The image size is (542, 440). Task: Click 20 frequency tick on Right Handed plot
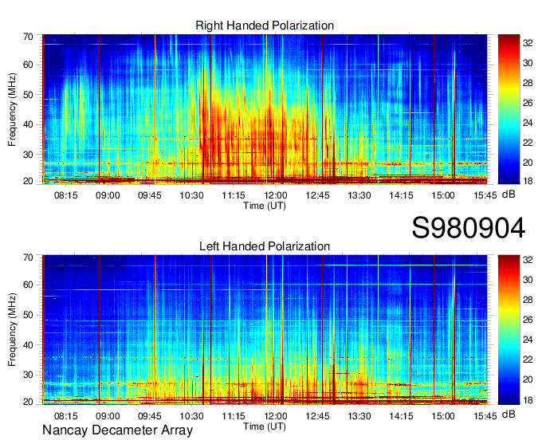coord(28,182)
